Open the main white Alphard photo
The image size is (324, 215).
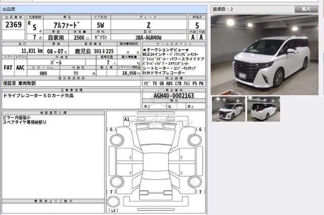pyautogui.click(x=264, y=55)
